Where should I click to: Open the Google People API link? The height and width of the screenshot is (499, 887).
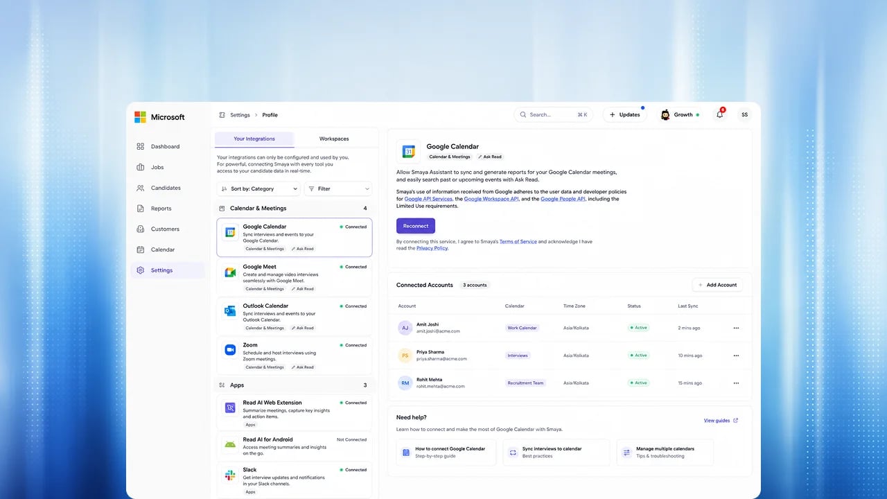click(563, 199)
